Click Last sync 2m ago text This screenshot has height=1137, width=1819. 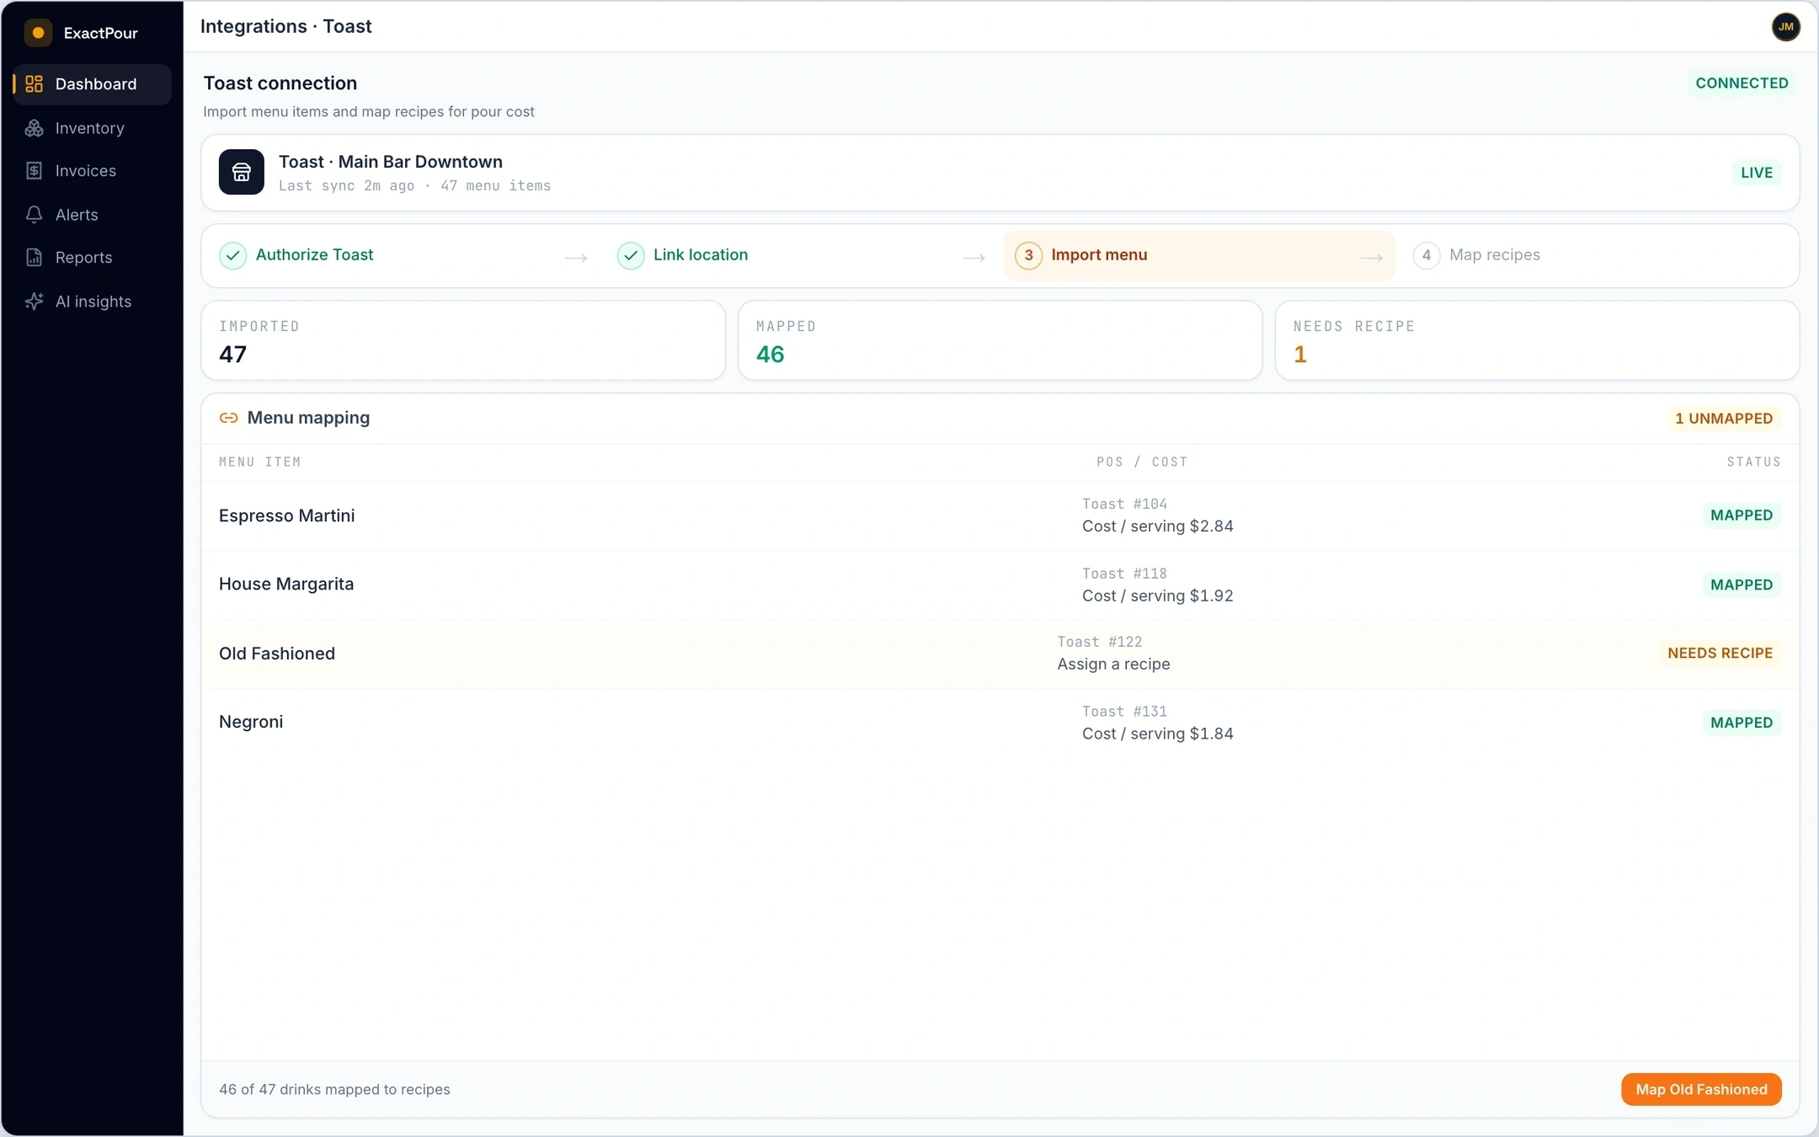346,186
